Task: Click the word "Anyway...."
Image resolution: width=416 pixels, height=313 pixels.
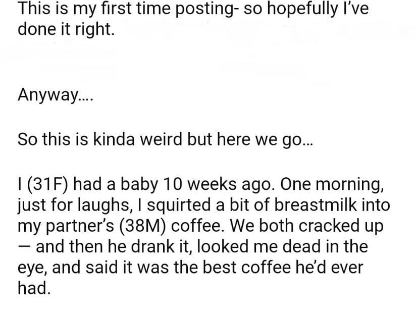Action: click(48, 94)
